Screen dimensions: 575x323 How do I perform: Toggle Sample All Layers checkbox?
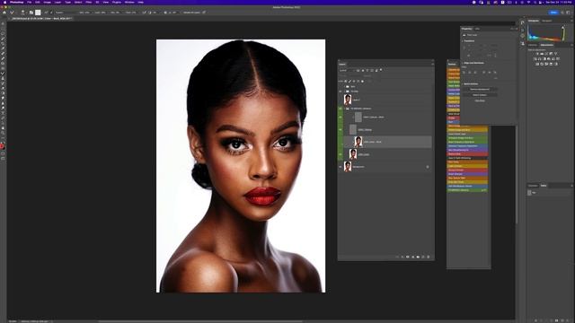(x=192, y=13)
